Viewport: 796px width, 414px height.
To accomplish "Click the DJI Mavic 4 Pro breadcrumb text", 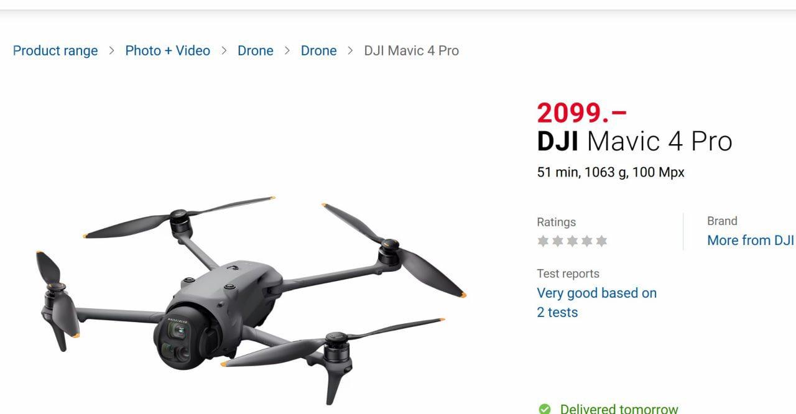I will (x=412, y=51).
